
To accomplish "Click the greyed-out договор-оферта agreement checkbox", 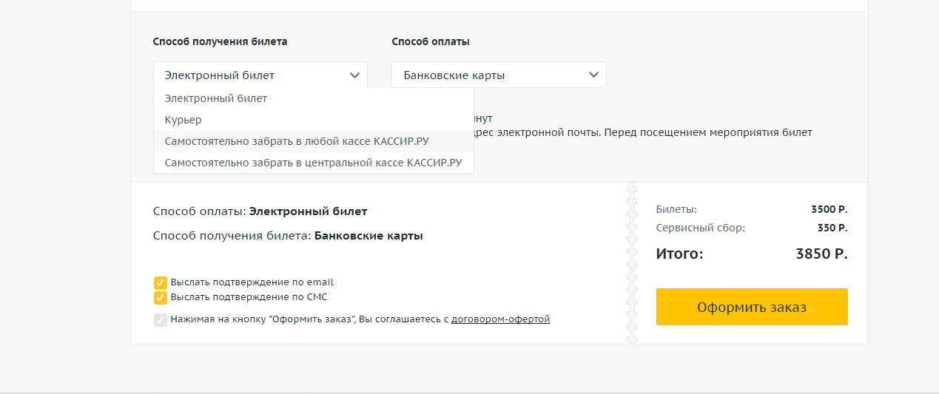I will 160,319.
